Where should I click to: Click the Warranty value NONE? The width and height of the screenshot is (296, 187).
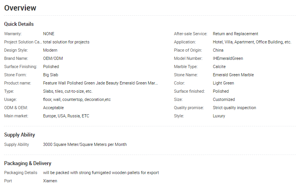[49, 34]
